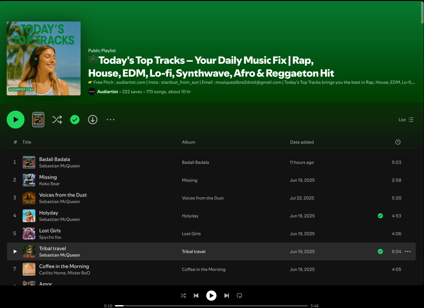Open the playlist's more options menu with the three dots
424x308 pixels.
click(x=110, y=119)
